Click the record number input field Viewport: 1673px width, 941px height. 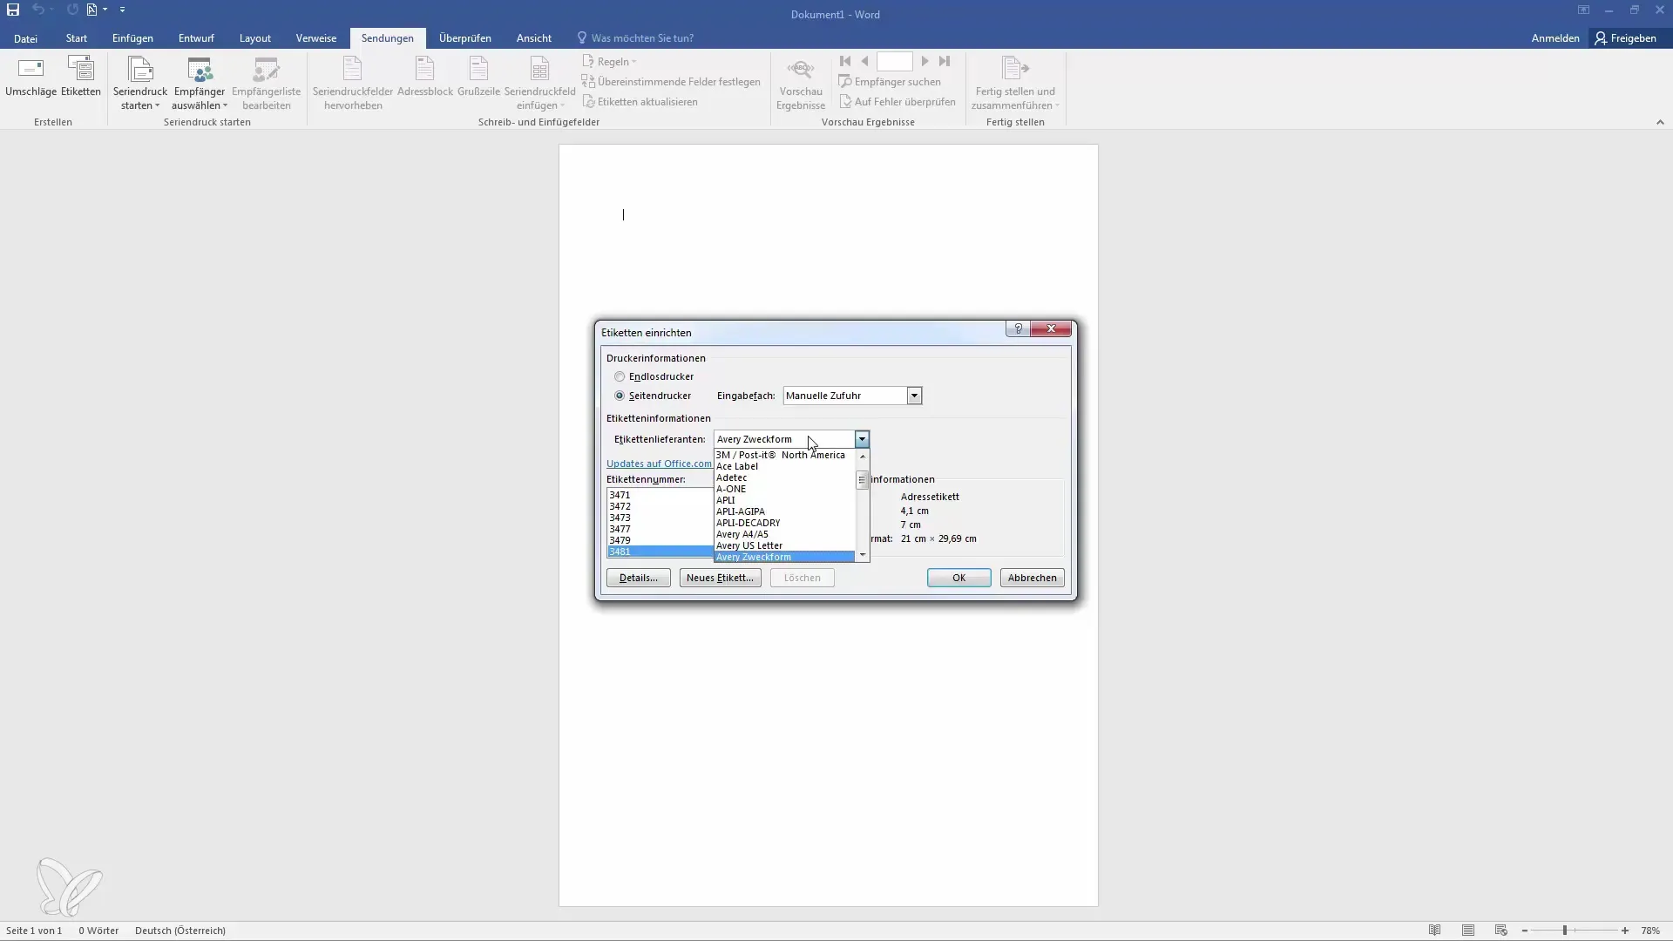(x=894, y=61)
